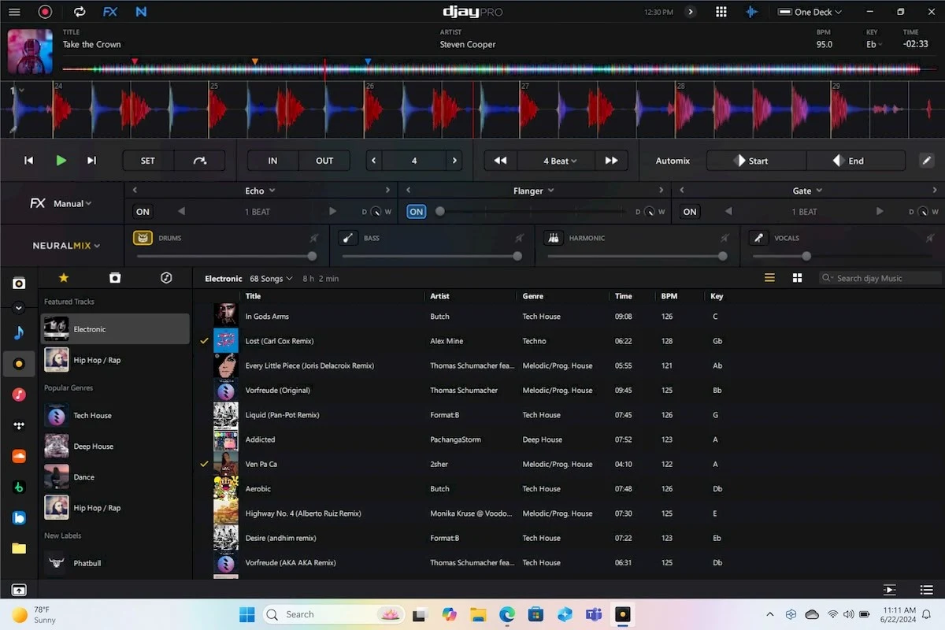Viewport: 945px width, 630px height.
Task: Skip to next track
Action: coord(91,161)
